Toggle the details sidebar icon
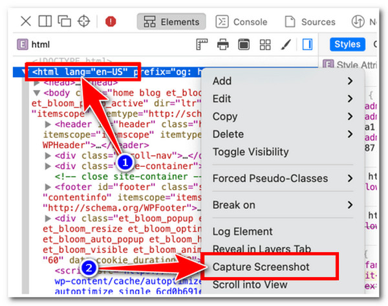This screenshot has height=306, width=388. [307, 45]
